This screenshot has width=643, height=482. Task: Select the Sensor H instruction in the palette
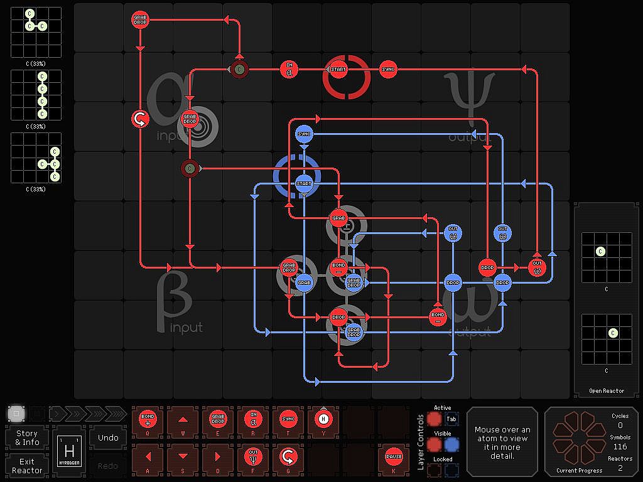(x=323, y=419)
